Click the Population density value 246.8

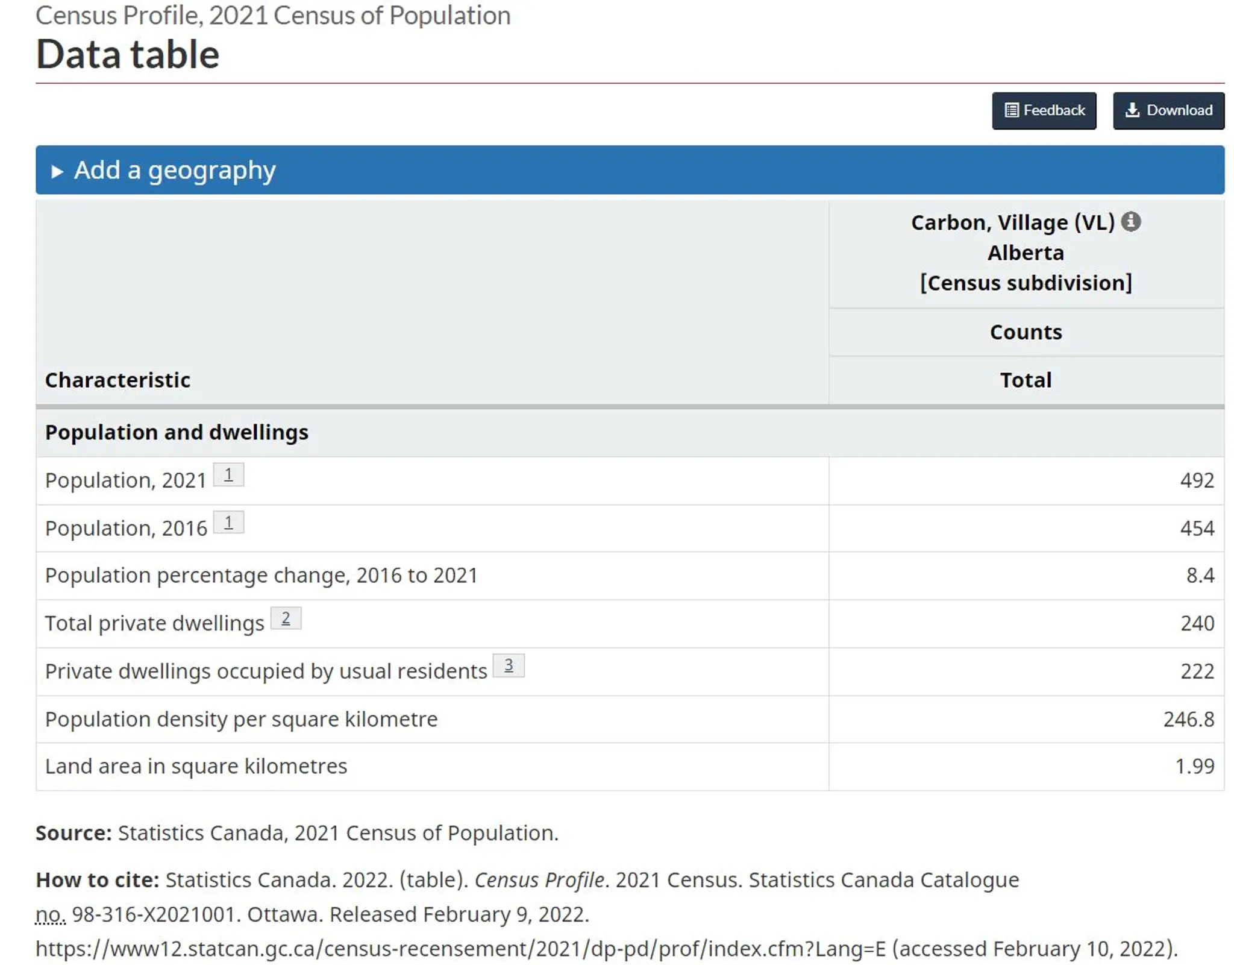1188,719
